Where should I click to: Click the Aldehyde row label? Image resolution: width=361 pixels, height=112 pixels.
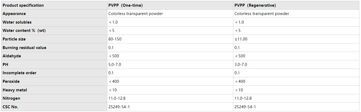(x=12, y=56)
